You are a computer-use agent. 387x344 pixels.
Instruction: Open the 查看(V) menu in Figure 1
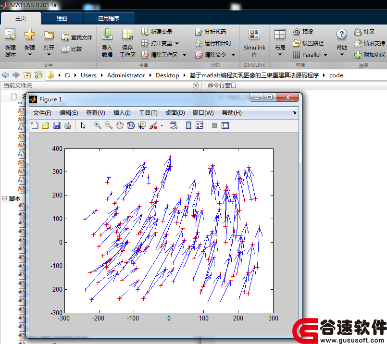point(96,113)
